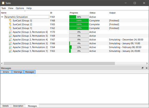Click the scroll left arrow of task list

[2, 63]
